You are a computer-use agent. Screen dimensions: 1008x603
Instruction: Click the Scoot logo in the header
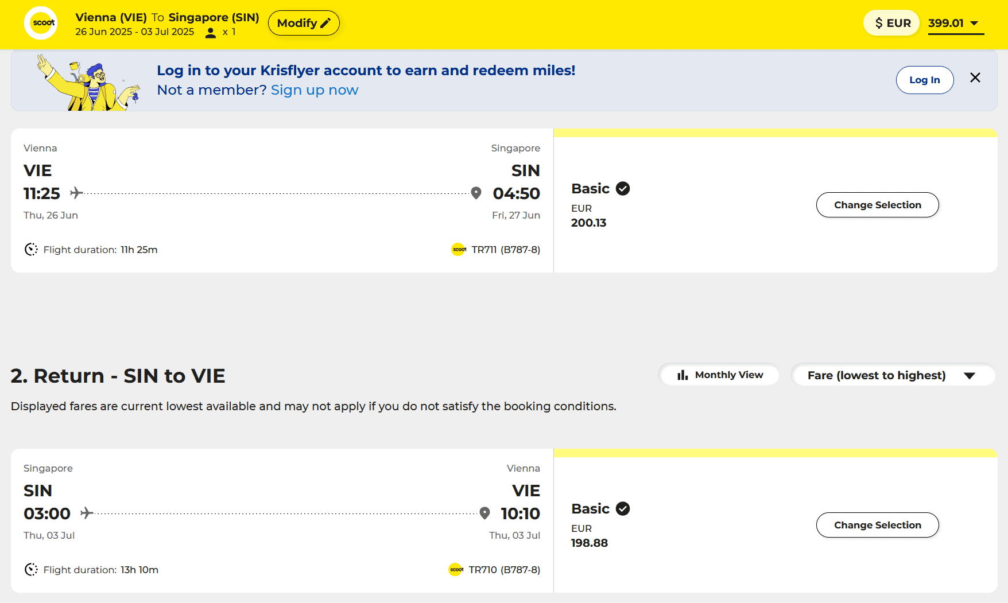pyautogui.click(x=41, y=23)
